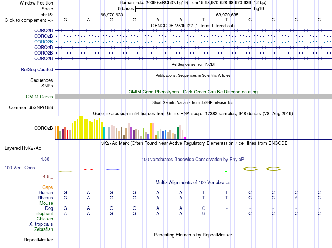
Task: Open the OMIM Gene Phenotypes track title
Action: click(x=193, y=92)
